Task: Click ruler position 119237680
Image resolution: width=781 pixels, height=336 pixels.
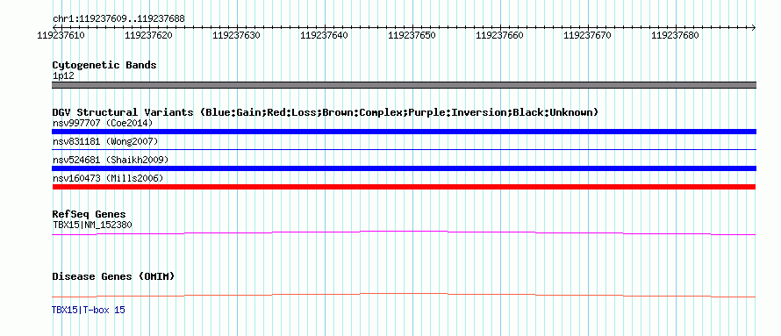Action: [x=676, y=36]
